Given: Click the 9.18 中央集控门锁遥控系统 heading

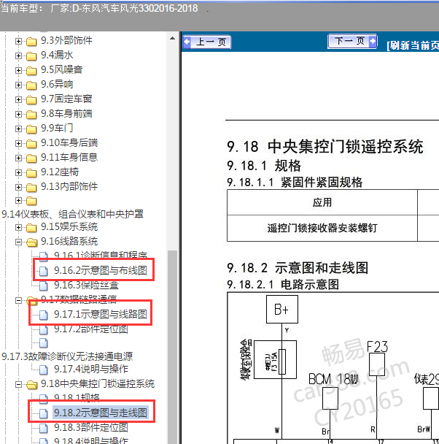Looking at the screenshot, I should click(x=325, y=147).
